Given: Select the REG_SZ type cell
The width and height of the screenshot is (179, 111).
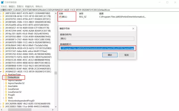Looking at the screenshot, I should pos(83,17).
